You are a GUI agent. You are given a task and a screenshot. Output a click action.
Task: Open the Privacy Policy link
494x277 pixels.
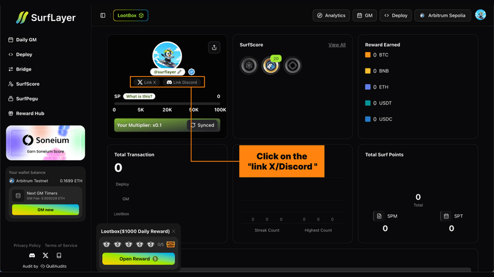coord(27,246)
